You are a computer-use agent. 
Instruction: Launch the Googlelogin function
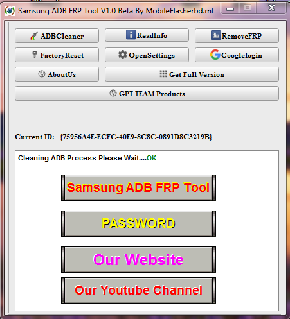coord(237,55)
